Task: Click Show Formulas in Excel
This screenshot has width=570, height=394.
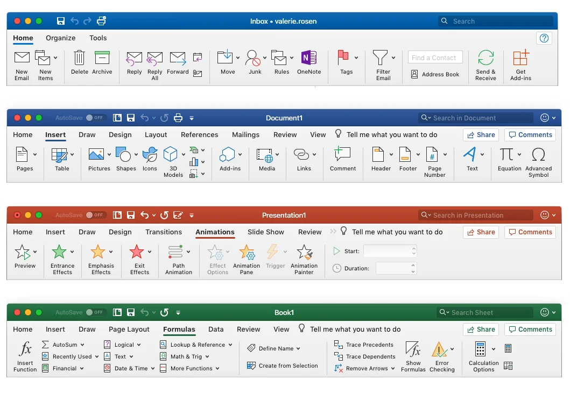Action: (413, 356)
